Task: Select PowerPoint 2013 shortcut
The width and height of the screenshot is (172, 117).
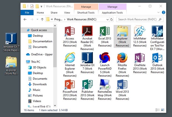Action: pos(70,89)
